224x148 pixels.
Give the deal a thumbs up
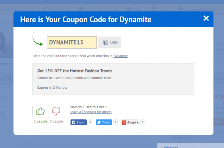point(40,111)
